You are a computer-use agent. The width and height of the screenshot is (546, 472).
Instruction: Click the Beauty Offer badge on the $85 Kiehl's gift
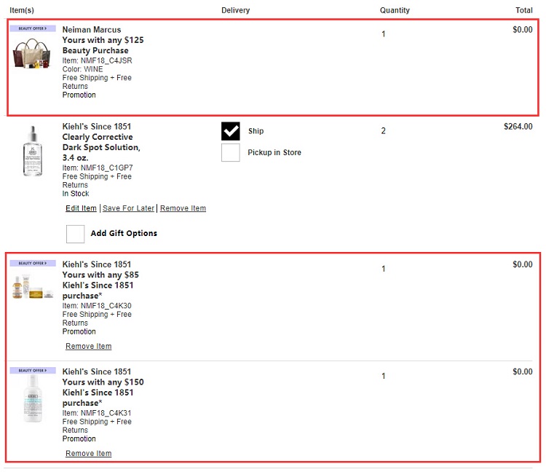click(x=33, y=263)
